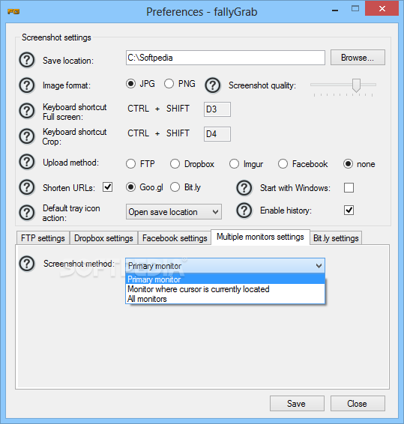Image resolution: width=404 pixels, height=424 pixels.
Task: Select the Multiple monitors settings tab
Action: tap(260, 237)
